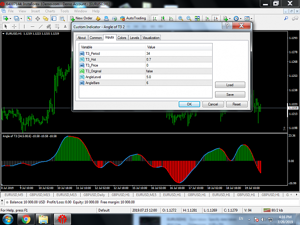Screen dimensions: 300x225
Task: Open the chat bubbles icon
Action: coord(295,19)
